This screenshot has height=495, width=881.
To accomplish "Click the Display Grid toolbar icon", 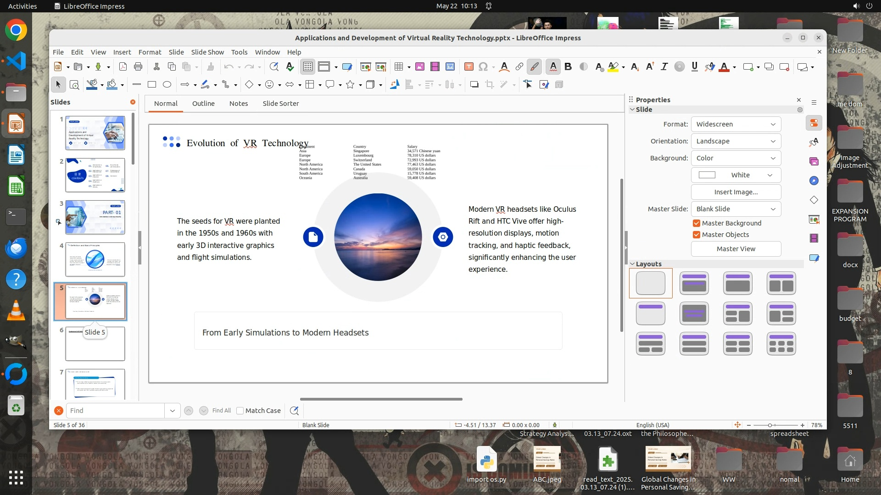I will coord(307,67).
